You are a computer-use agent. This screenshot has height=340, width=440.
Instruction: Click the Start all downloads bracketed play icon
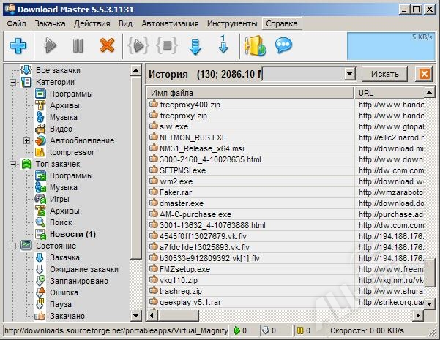pyautogui.click(x=138, y=46)
